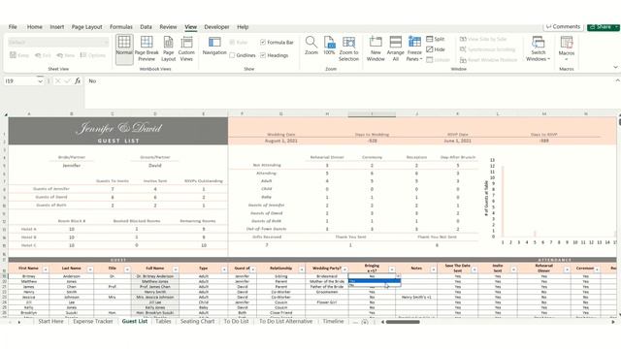Image resolution: width=621 pixels, height=349 pixels.
Task: Open the Macros menu
Action: (x=567, y=48)
